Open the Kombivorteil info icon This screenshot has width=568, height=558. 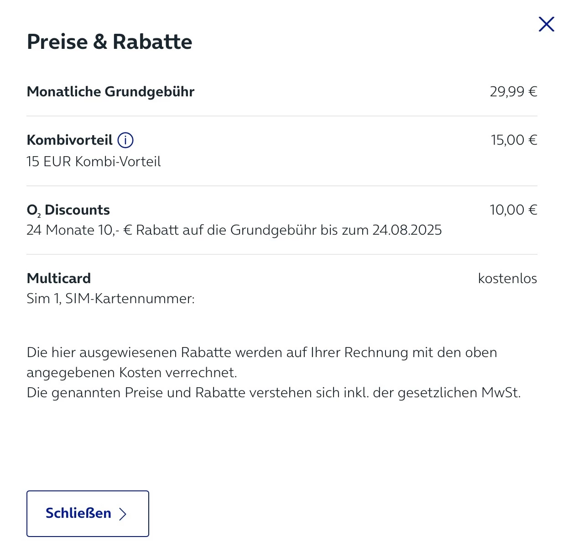click(x=125, y=140)
